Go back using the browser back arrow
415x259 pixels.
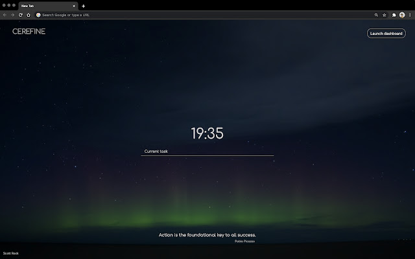[5, 14]
